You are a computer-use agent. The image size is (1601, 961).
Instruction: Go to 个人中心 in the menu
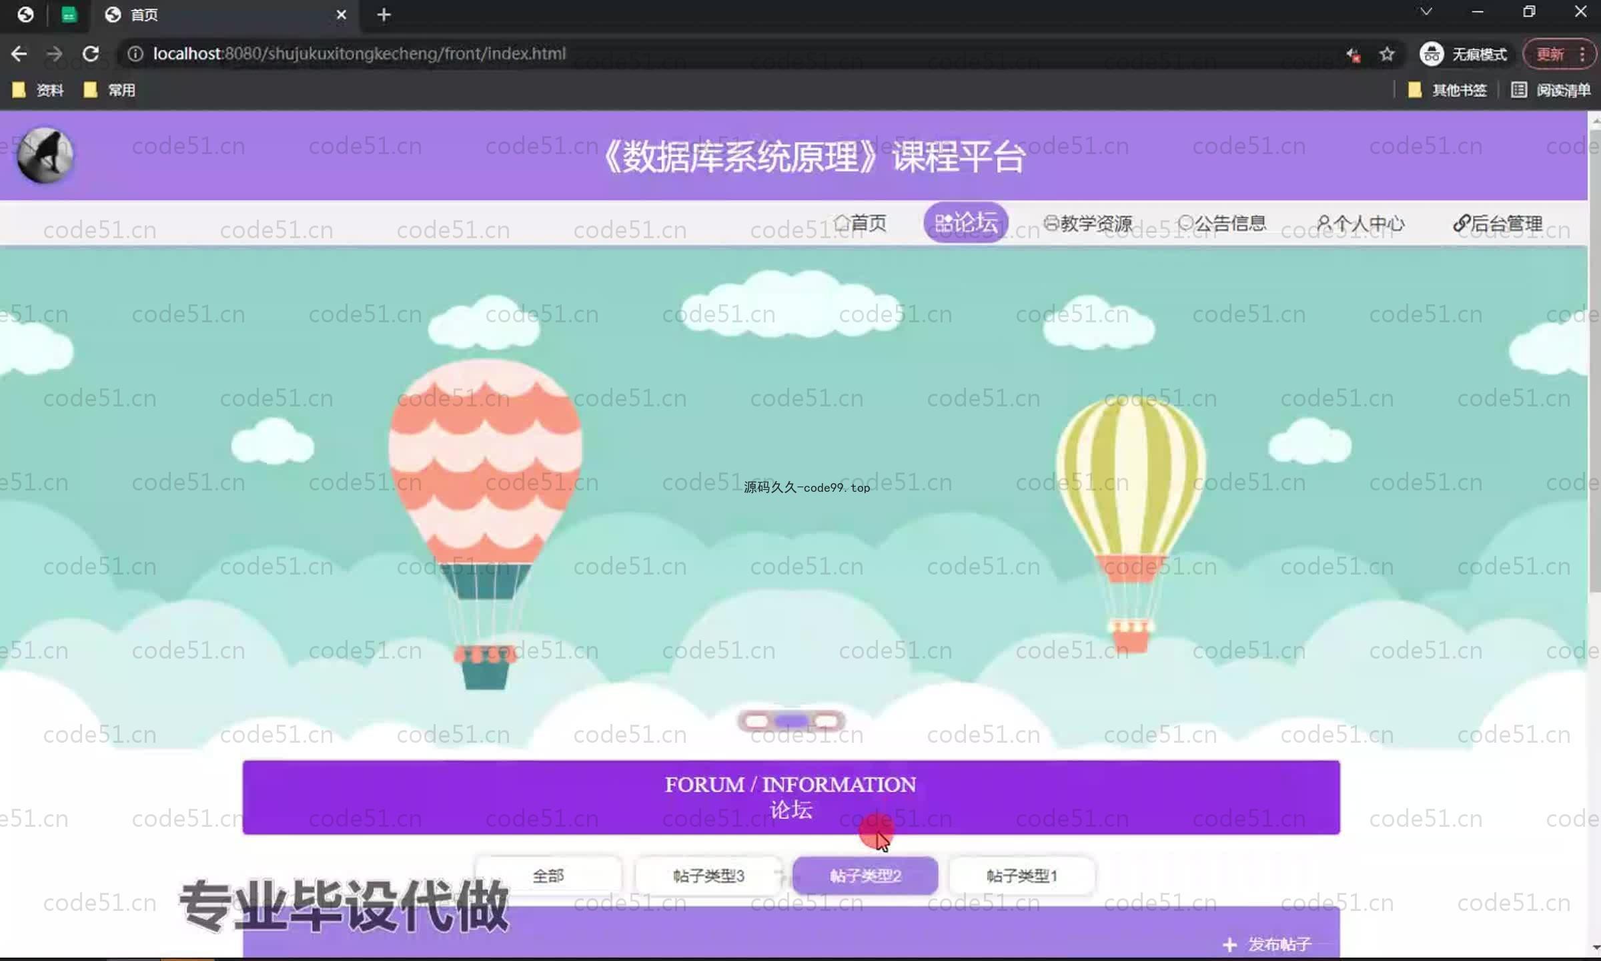[x=1361, y=224]
